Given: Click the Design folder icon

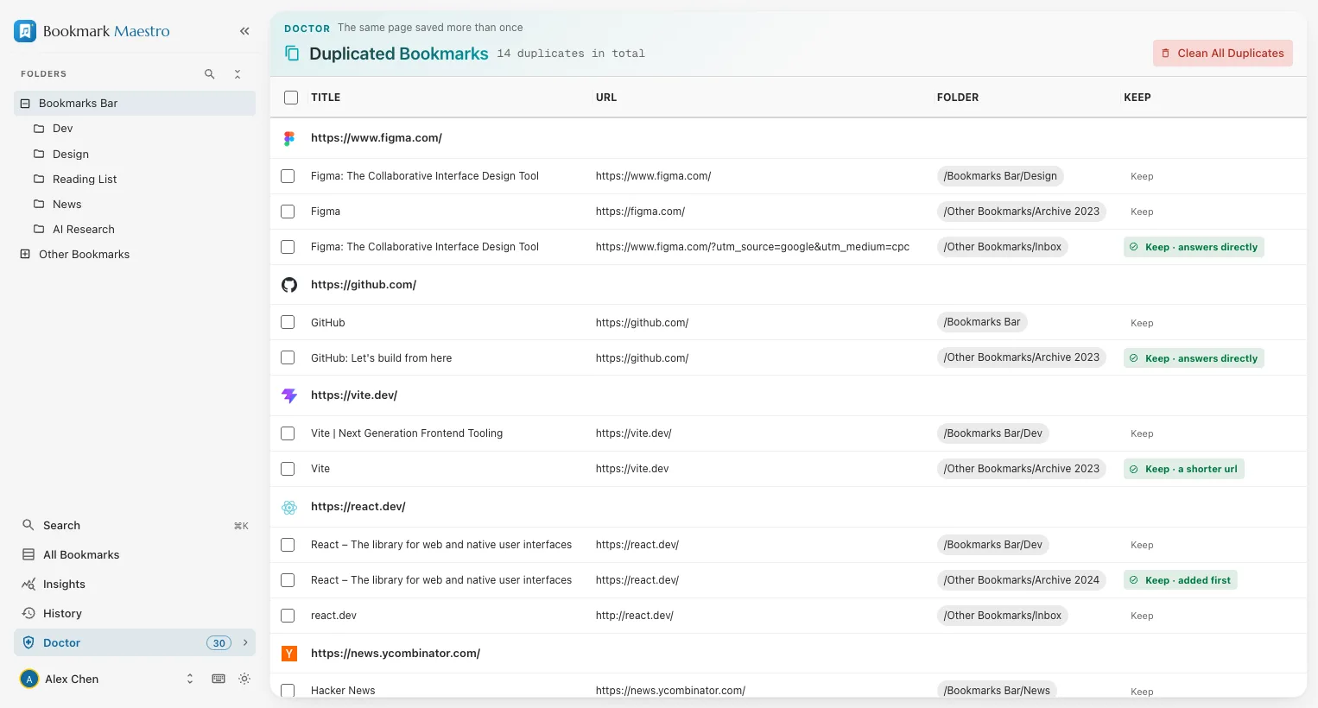Looking at the screenshot, I should (39, 154).
